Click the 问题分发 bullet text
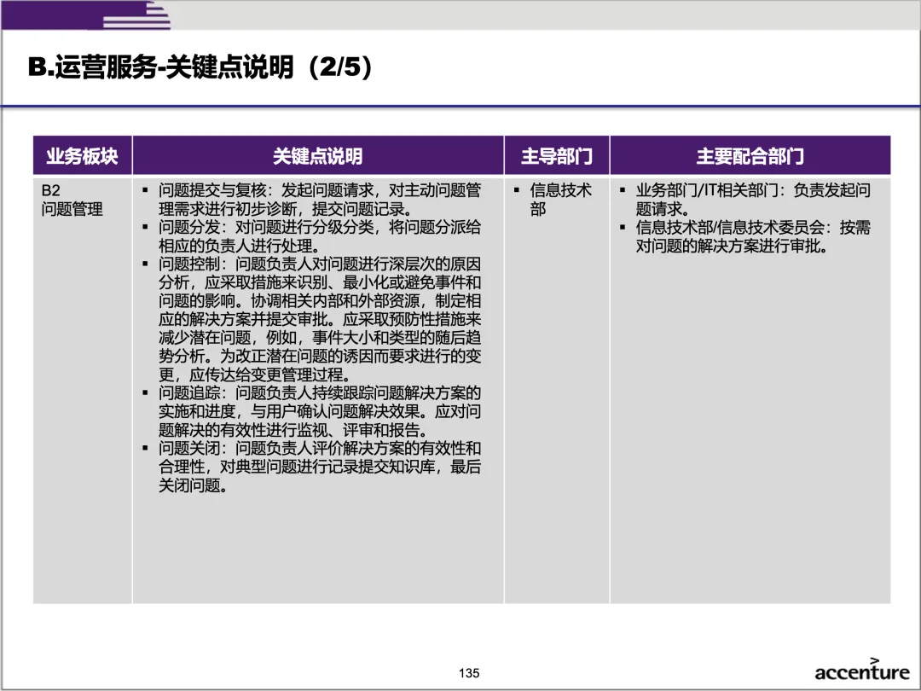The width and height of the screenshot is (921, 691). pyautogui.click(x=320, y=236)
